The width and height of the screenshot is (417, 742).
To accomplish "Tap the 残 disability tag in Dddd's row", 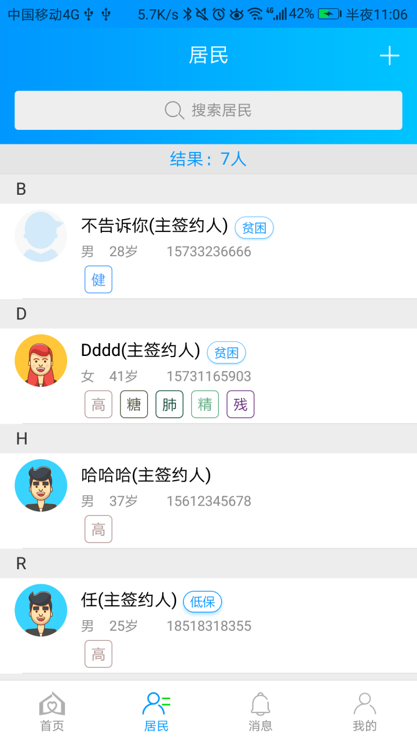I will click(x=240, y=404).
